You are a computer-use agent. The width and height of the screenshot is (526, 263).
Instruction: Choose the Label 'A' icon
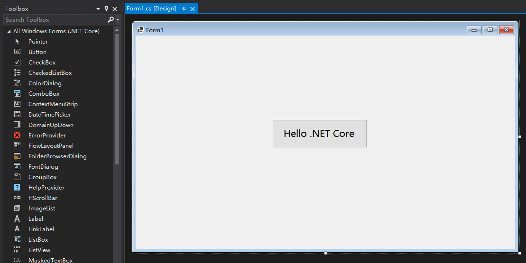[17, 219]
